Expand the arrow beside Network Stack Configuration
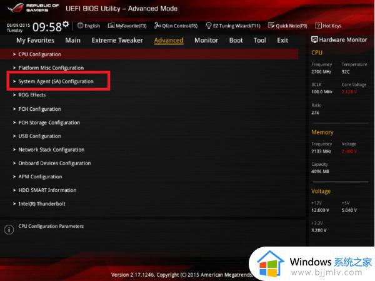 pos(14,150)
